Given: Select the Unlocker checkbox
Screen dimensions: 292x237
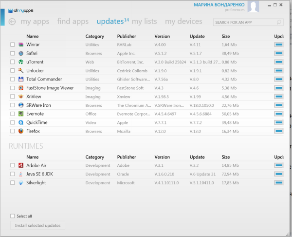Looking at the screenshot, I should [x=13, y=71].
